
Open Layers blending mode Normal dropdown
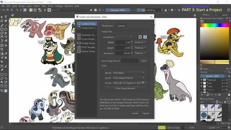click(x=213, y=72)
